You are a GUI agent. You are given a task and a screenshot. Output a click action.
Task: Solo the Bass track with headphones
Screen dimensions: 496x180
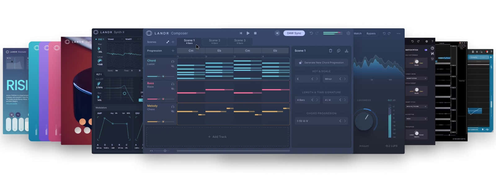pyautogui.click(x=173, y=84)
